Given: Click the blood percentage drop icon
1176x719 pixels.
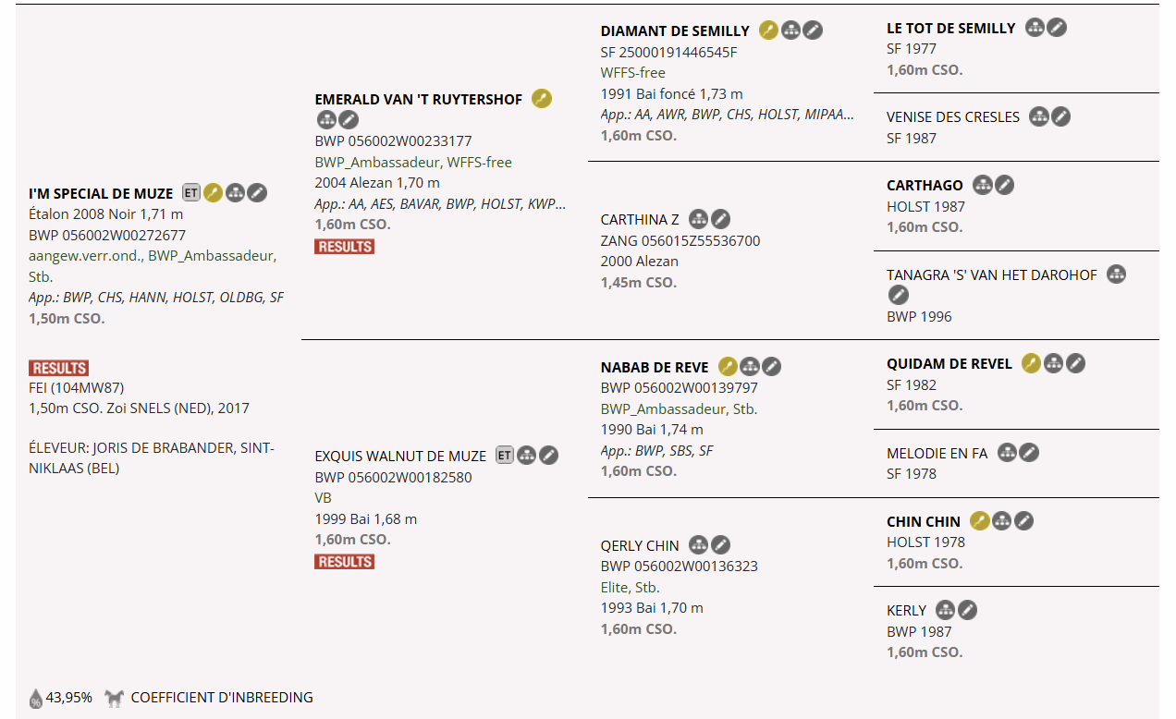Looking at the screenshot, I should (36, 698).
